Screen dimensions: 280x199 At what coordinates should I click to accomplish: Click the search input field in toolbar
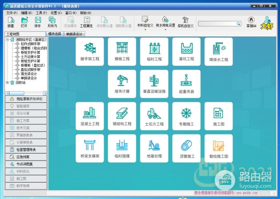[219, 23]
